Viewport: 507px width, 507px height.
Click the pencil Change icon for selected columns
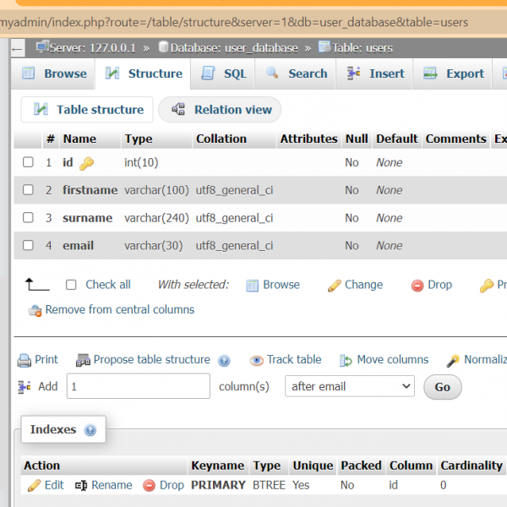[x=335, y=286]
